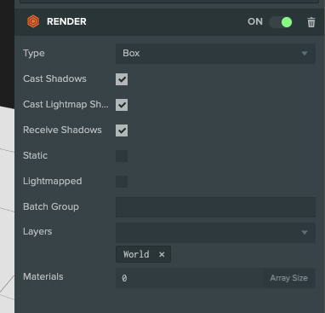Delete the Render component with trash icon
The width and height of the screenshot is (325, 313).
pos(311,22)
